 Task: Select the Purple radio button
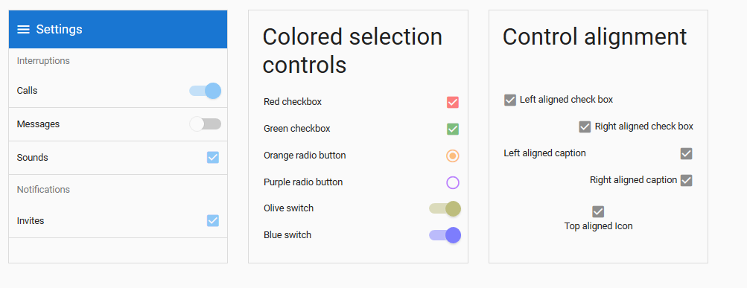[x=453, y=182]
